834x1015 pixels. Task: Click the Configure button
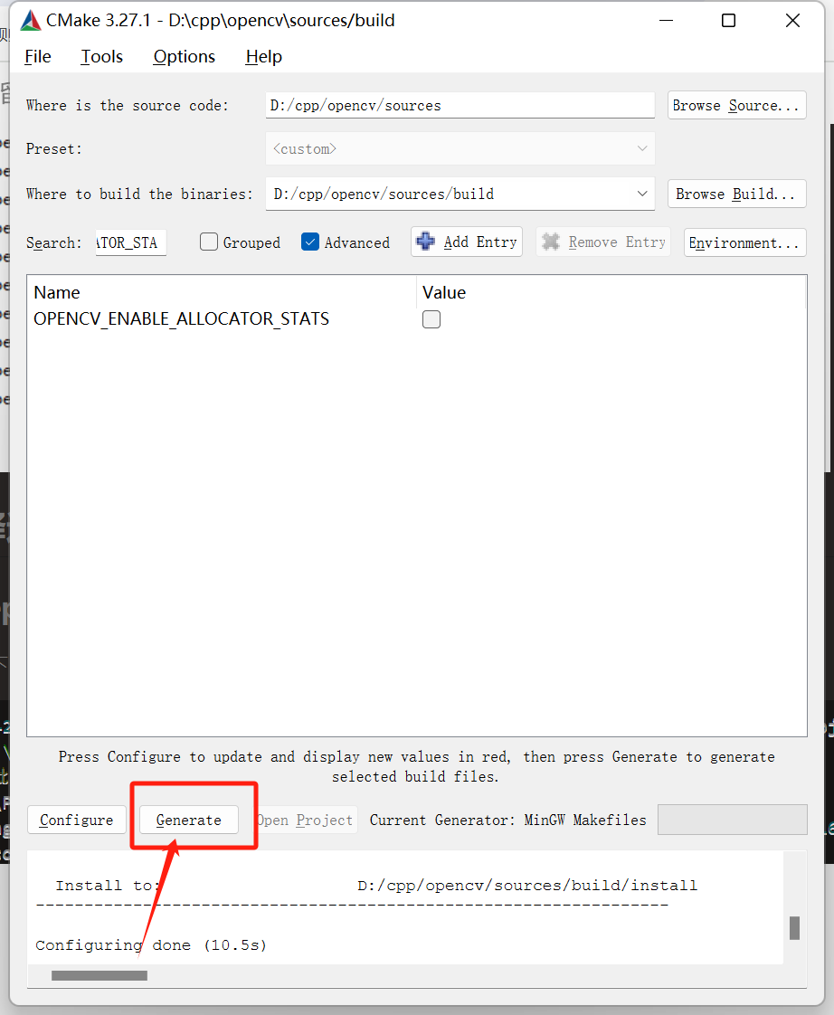76,821
